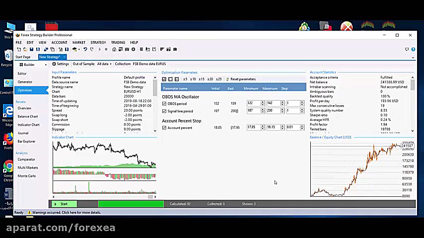Click Reset parameters refresh icon

coord(227,79)
